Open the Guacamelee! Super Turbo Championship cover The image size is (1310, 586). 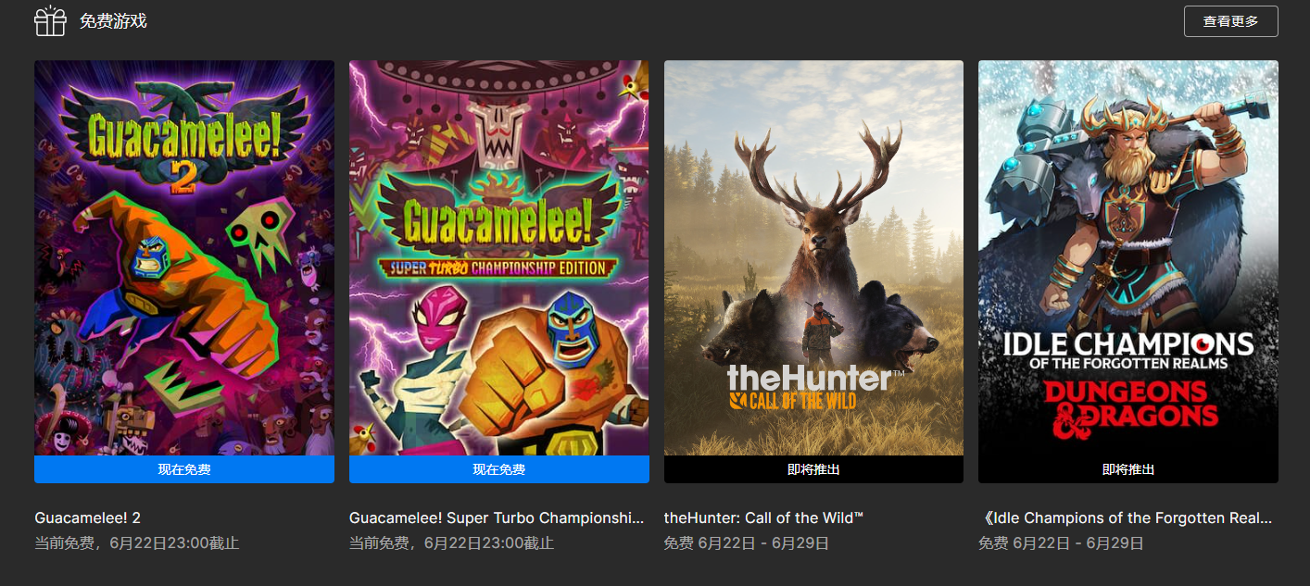pos(499,258)
